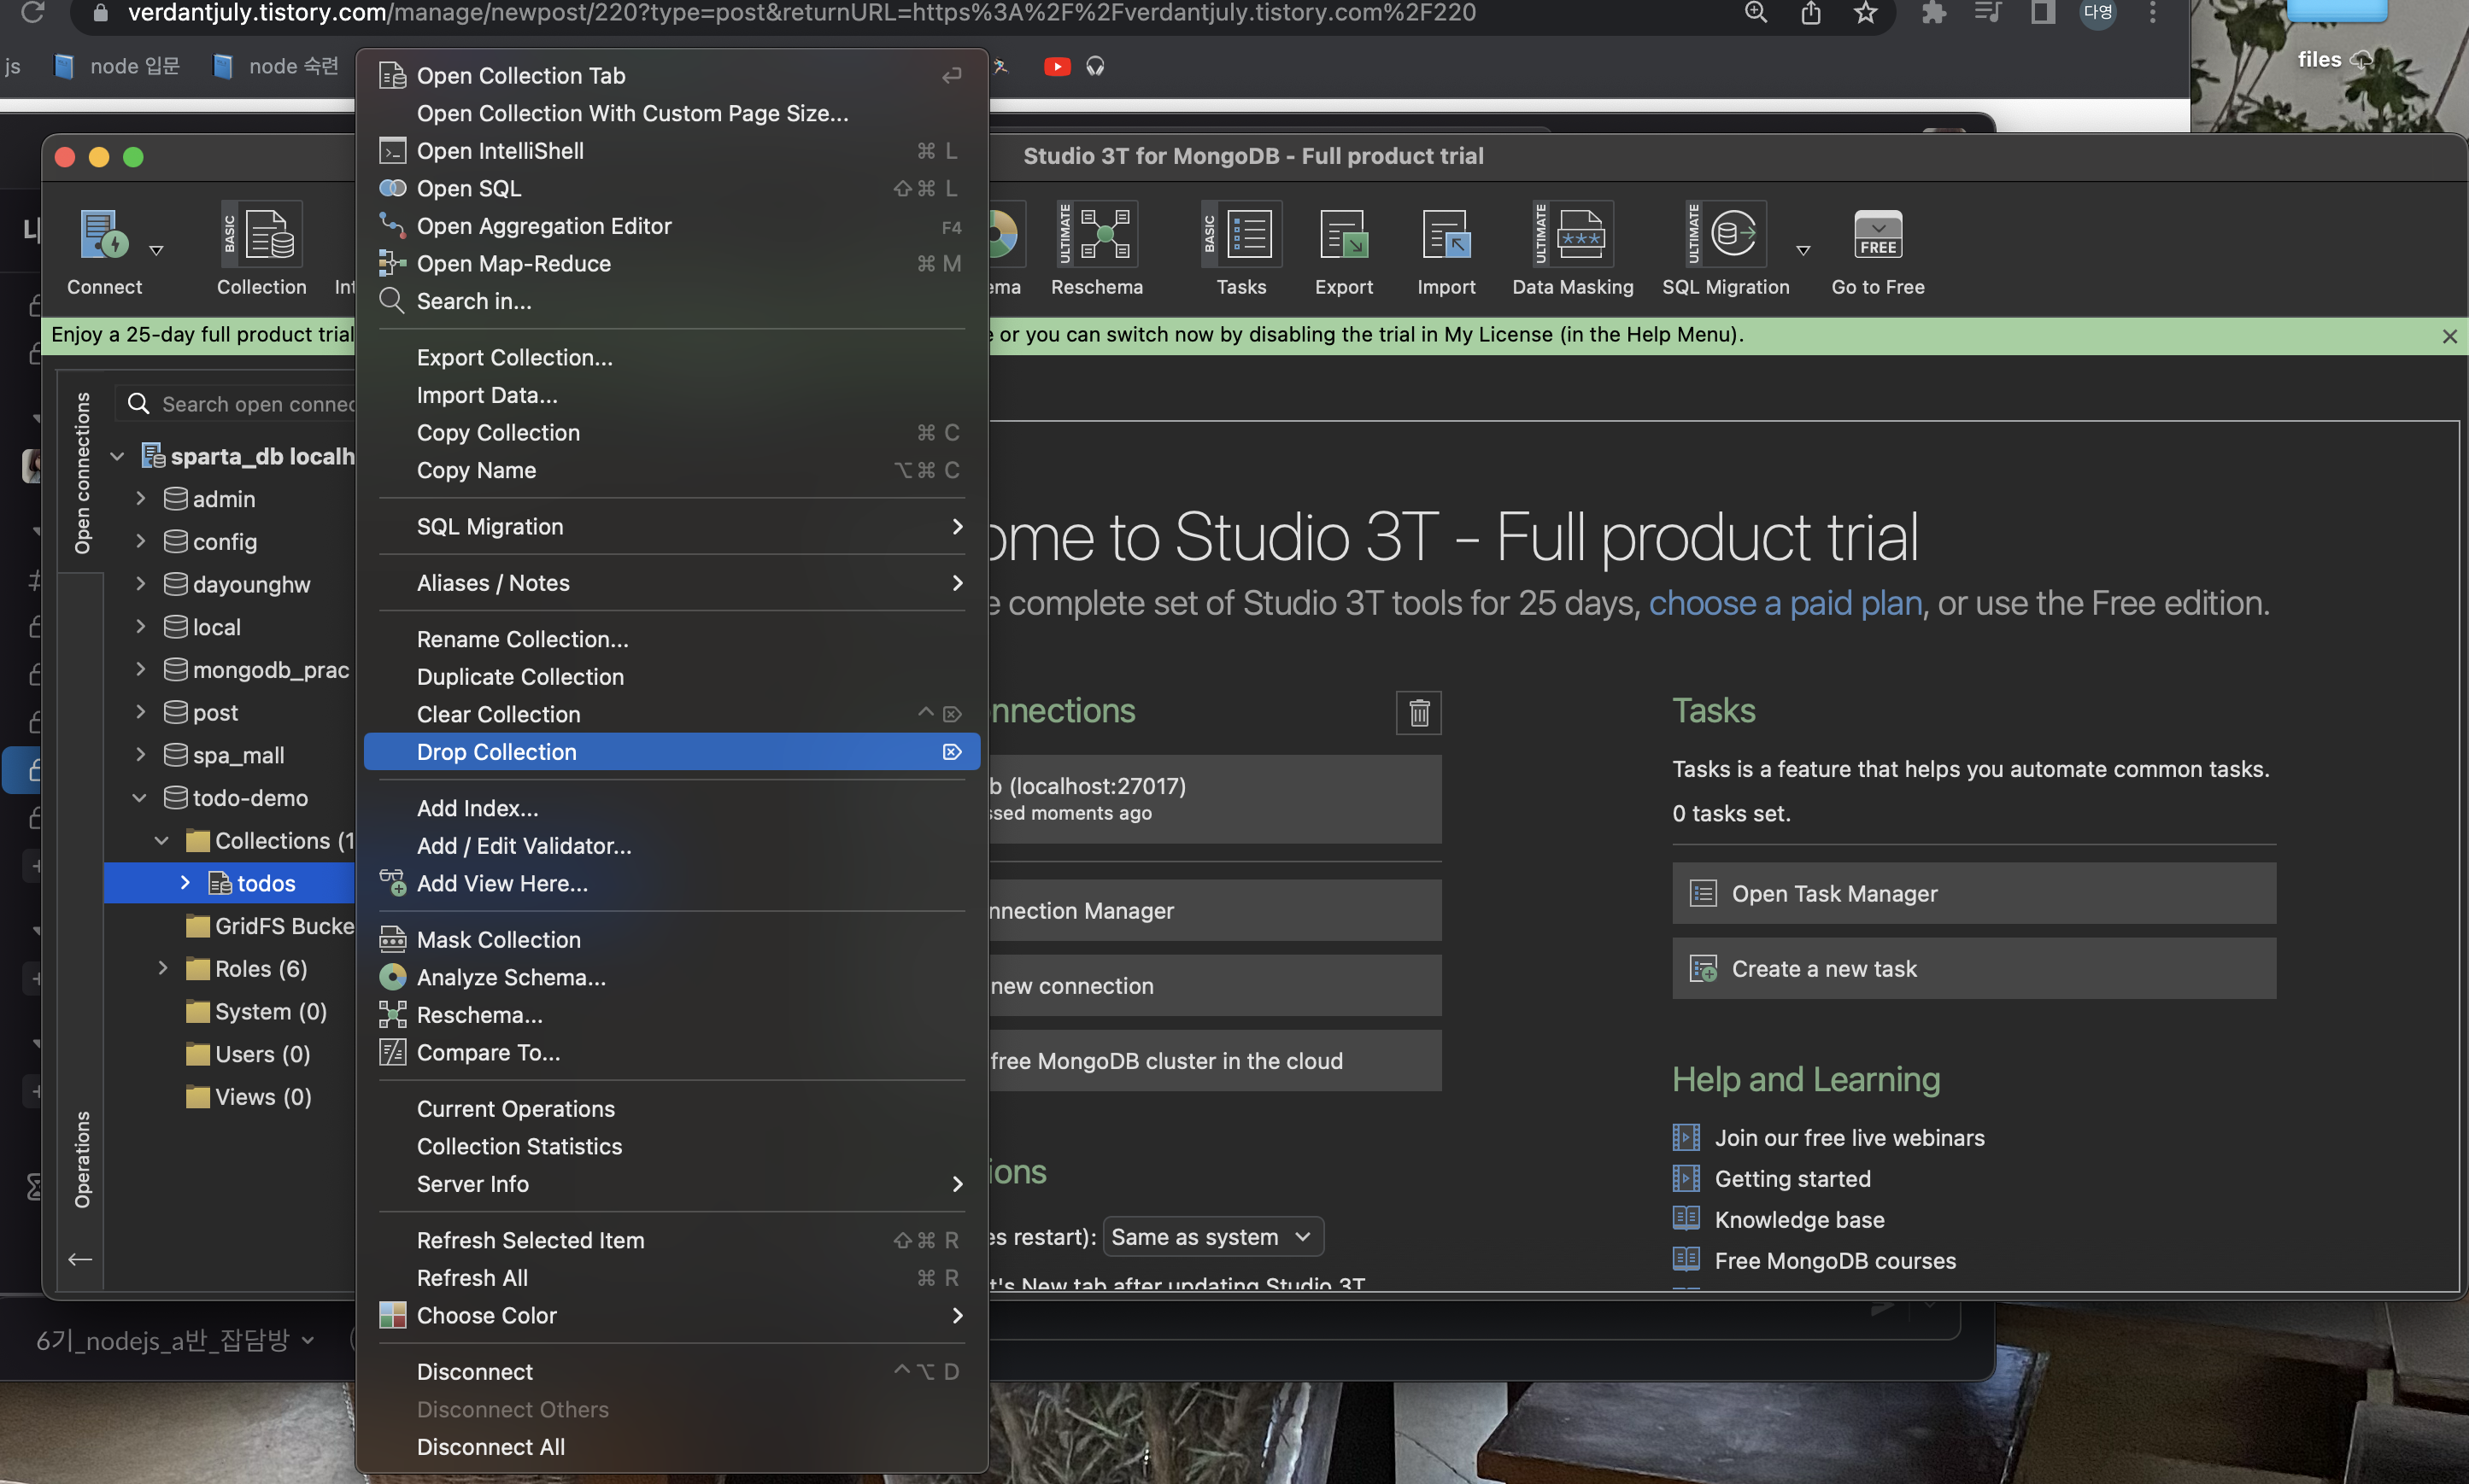The image size is (2469, 1484).
Task: Open the Same as system dropdown
Action: (x=1212, y=1237)
